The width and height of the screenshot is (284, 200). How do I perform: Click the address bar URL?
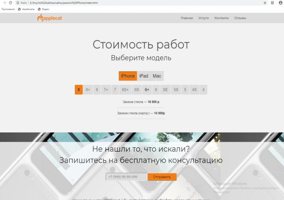click(x=64, y=2)
